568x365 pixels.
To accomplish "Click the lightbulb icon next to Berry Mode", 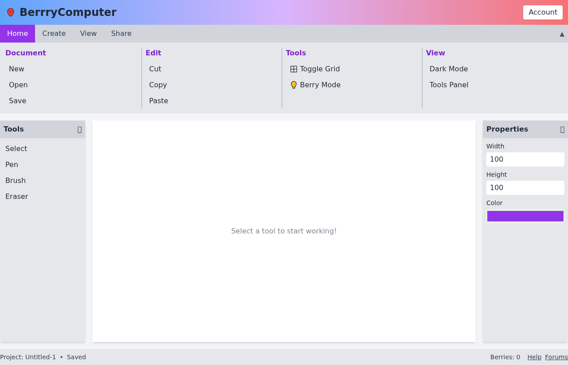I will click(294, 85).
